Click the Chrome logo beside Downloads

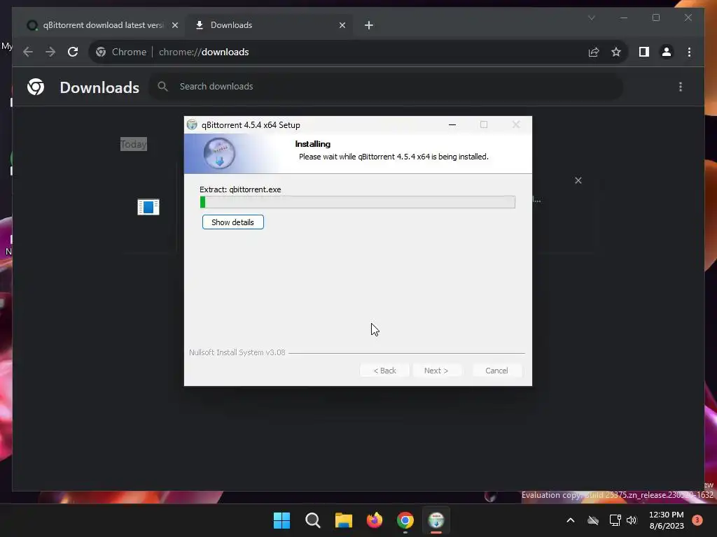pos(36,87)
